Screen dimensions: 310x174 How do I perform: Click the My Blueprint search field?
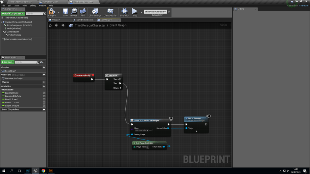tap(27, 62)
